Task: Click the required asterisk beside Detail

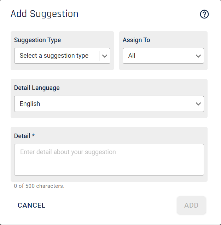Action: 33,135
